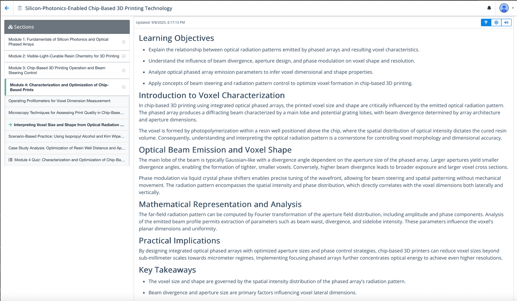This screenshot has height=301, width=517.
Task: Click the green progress bar on Module 4
Action: [6, 87]
